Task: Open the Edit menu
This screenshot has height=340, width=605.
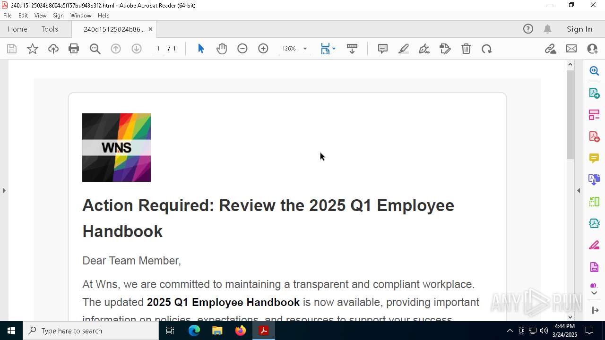Action: pyautogui.click(x=23, y=16)
